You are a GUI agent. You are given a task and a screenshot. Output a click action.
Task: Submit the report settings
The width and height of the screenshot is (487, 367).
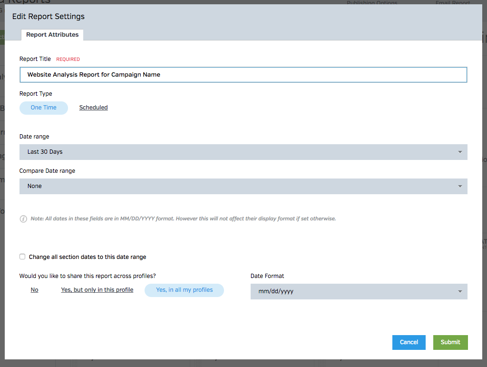coord(450,342)
